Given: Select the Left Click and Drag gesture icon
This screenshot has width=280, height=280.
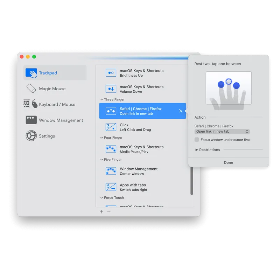Looking at the screenshot, I should (x=111, y=127).
